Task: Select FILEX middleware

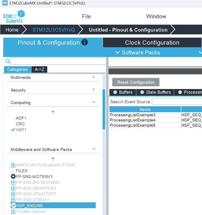Action: [x=21, y=171]
